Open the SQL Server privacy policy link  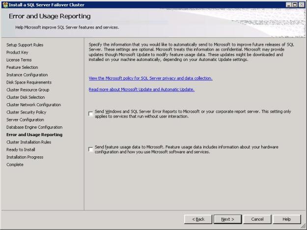click(150, 78)
